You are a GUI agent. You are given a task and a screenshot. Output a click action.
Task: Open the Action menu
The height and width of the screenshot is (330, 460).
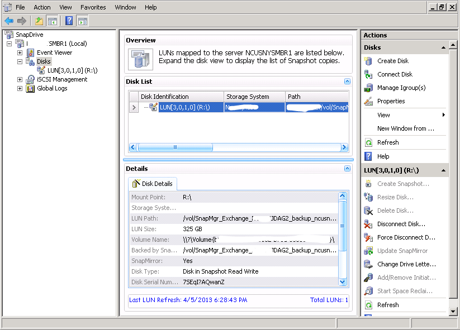42,7
